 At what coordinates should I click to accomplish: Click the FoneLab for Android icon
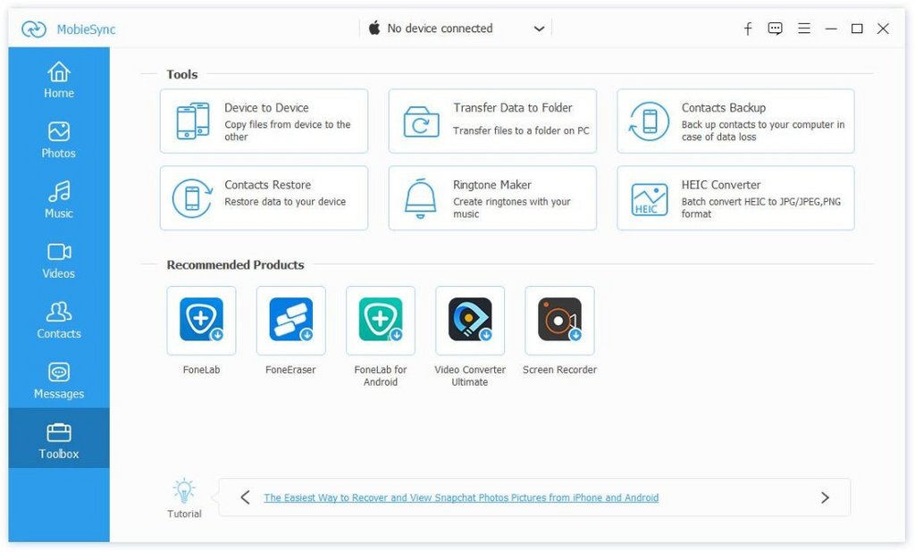point(381,320)
